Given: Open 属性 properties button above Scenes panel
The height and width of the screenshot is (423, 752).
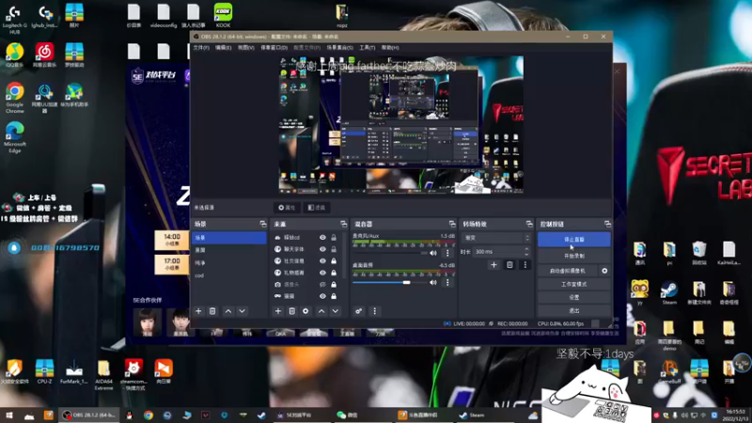Looking at the screenshot, I should 287,208.
